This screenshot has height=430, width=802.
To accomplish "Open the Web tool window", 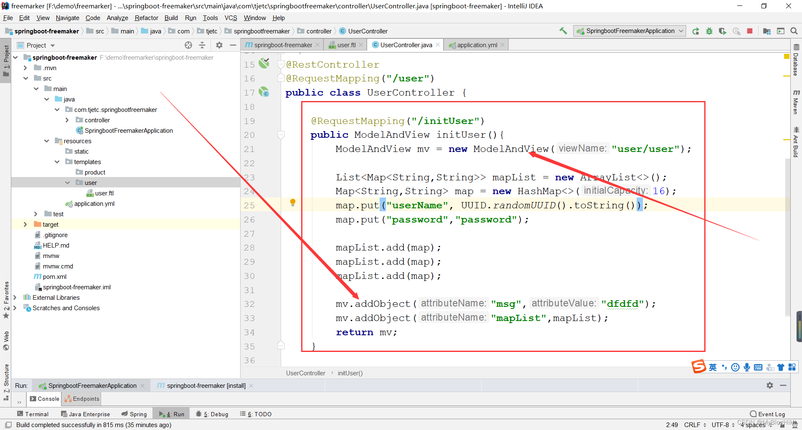I will 6,341.
